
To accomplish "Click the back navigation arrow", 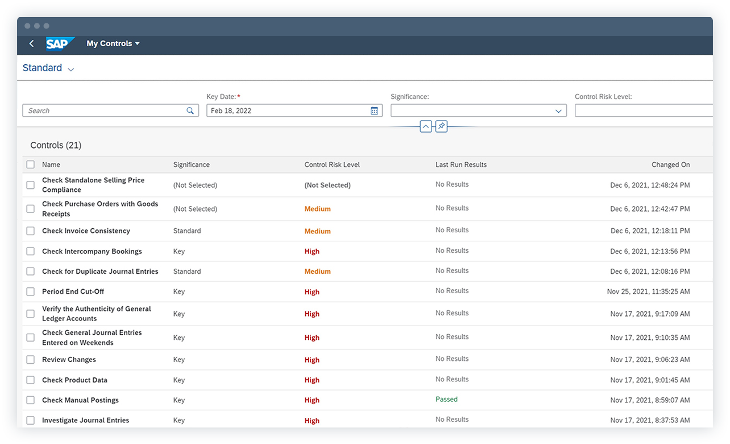I will (31, 43).
